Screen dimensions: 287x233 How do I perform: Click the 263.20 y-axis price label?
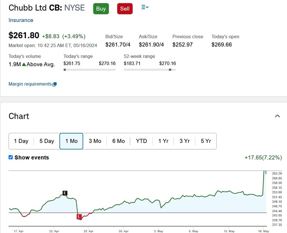click(277, 173)
